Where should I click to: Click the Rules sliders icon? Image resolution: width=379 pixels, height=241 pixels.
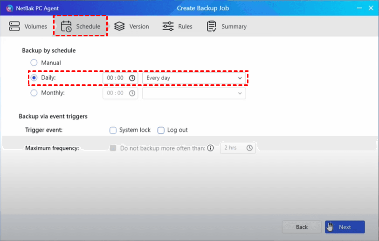pos(168,27)
